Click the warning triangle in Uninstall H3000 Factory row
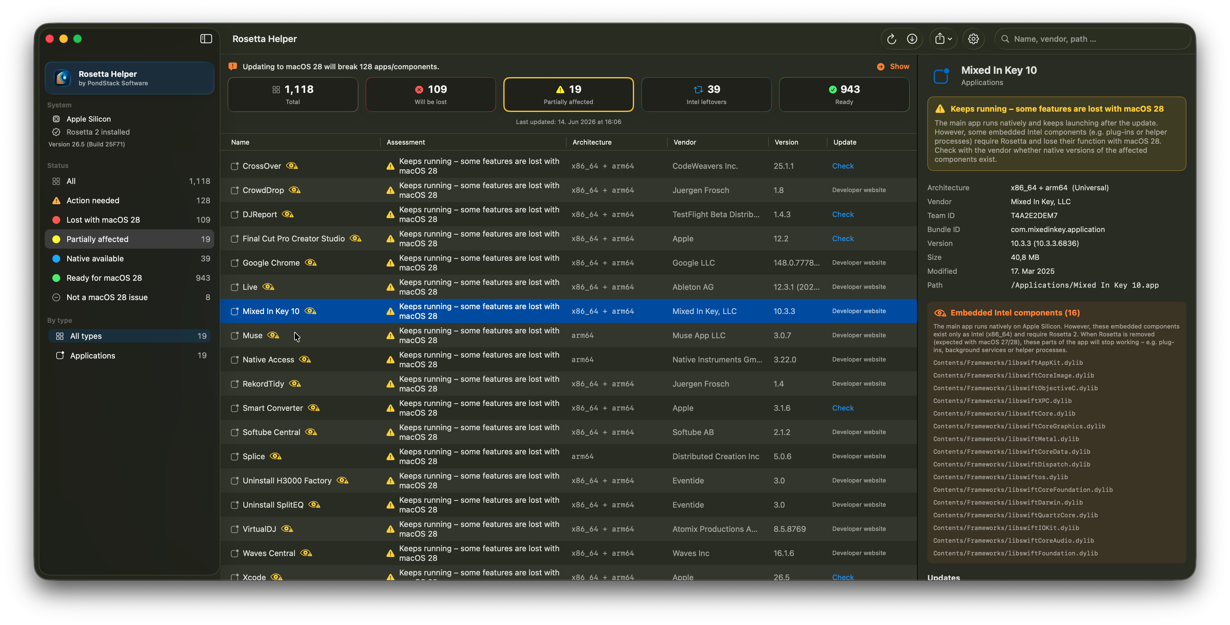This screenshot has width=1230, height=625. coord(390,481)
